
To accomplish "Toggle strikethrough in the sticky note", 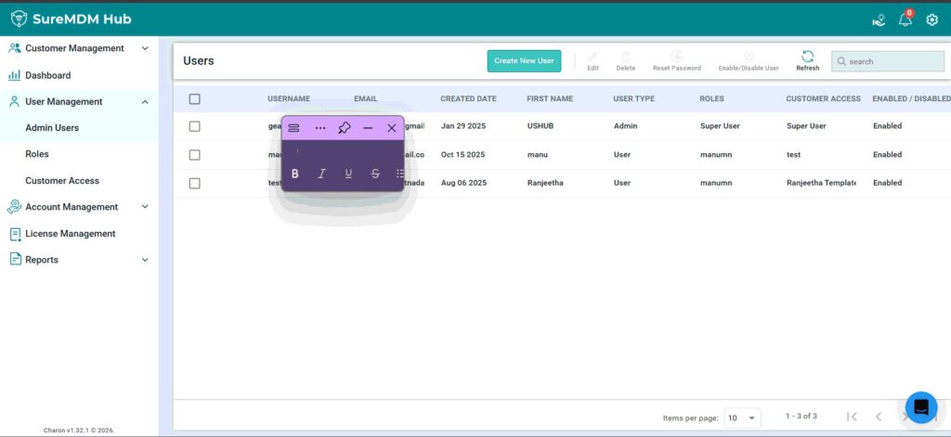I will [x=375, y=174].
